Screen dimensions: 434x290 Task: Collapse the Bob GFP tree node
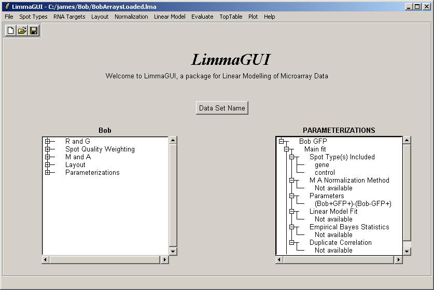coord(281,141)
